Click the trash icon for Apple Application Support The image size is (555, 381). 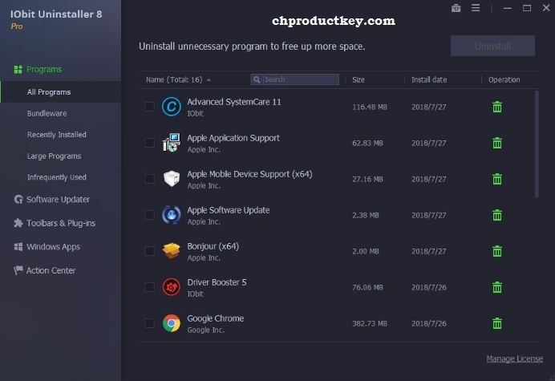tap(497, 143)
